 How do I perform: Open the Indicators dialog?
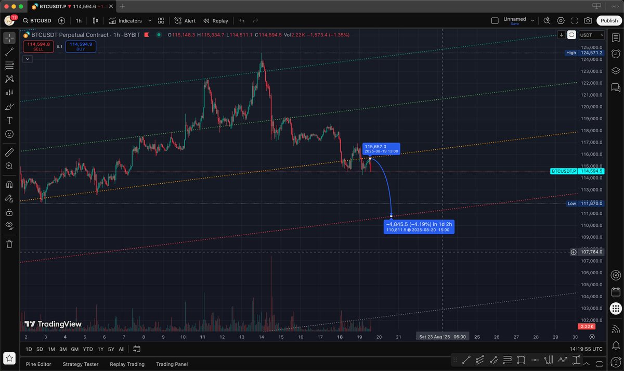(x=125, y=21)
